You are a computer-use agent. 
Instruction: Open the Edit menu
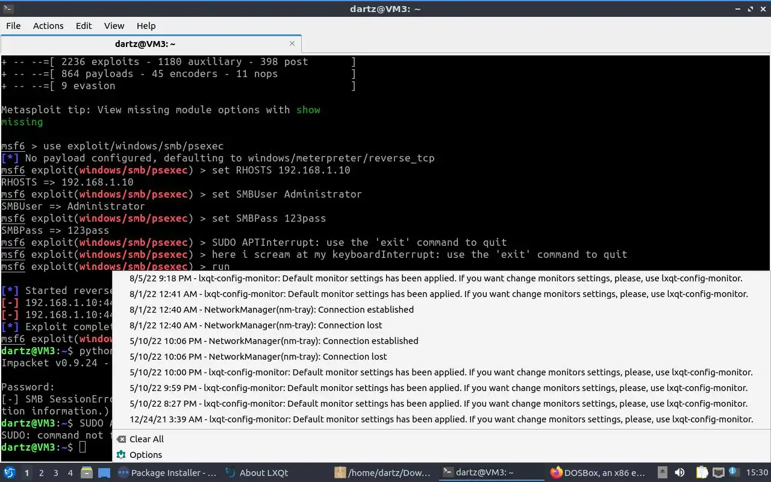tap(84, 25)
